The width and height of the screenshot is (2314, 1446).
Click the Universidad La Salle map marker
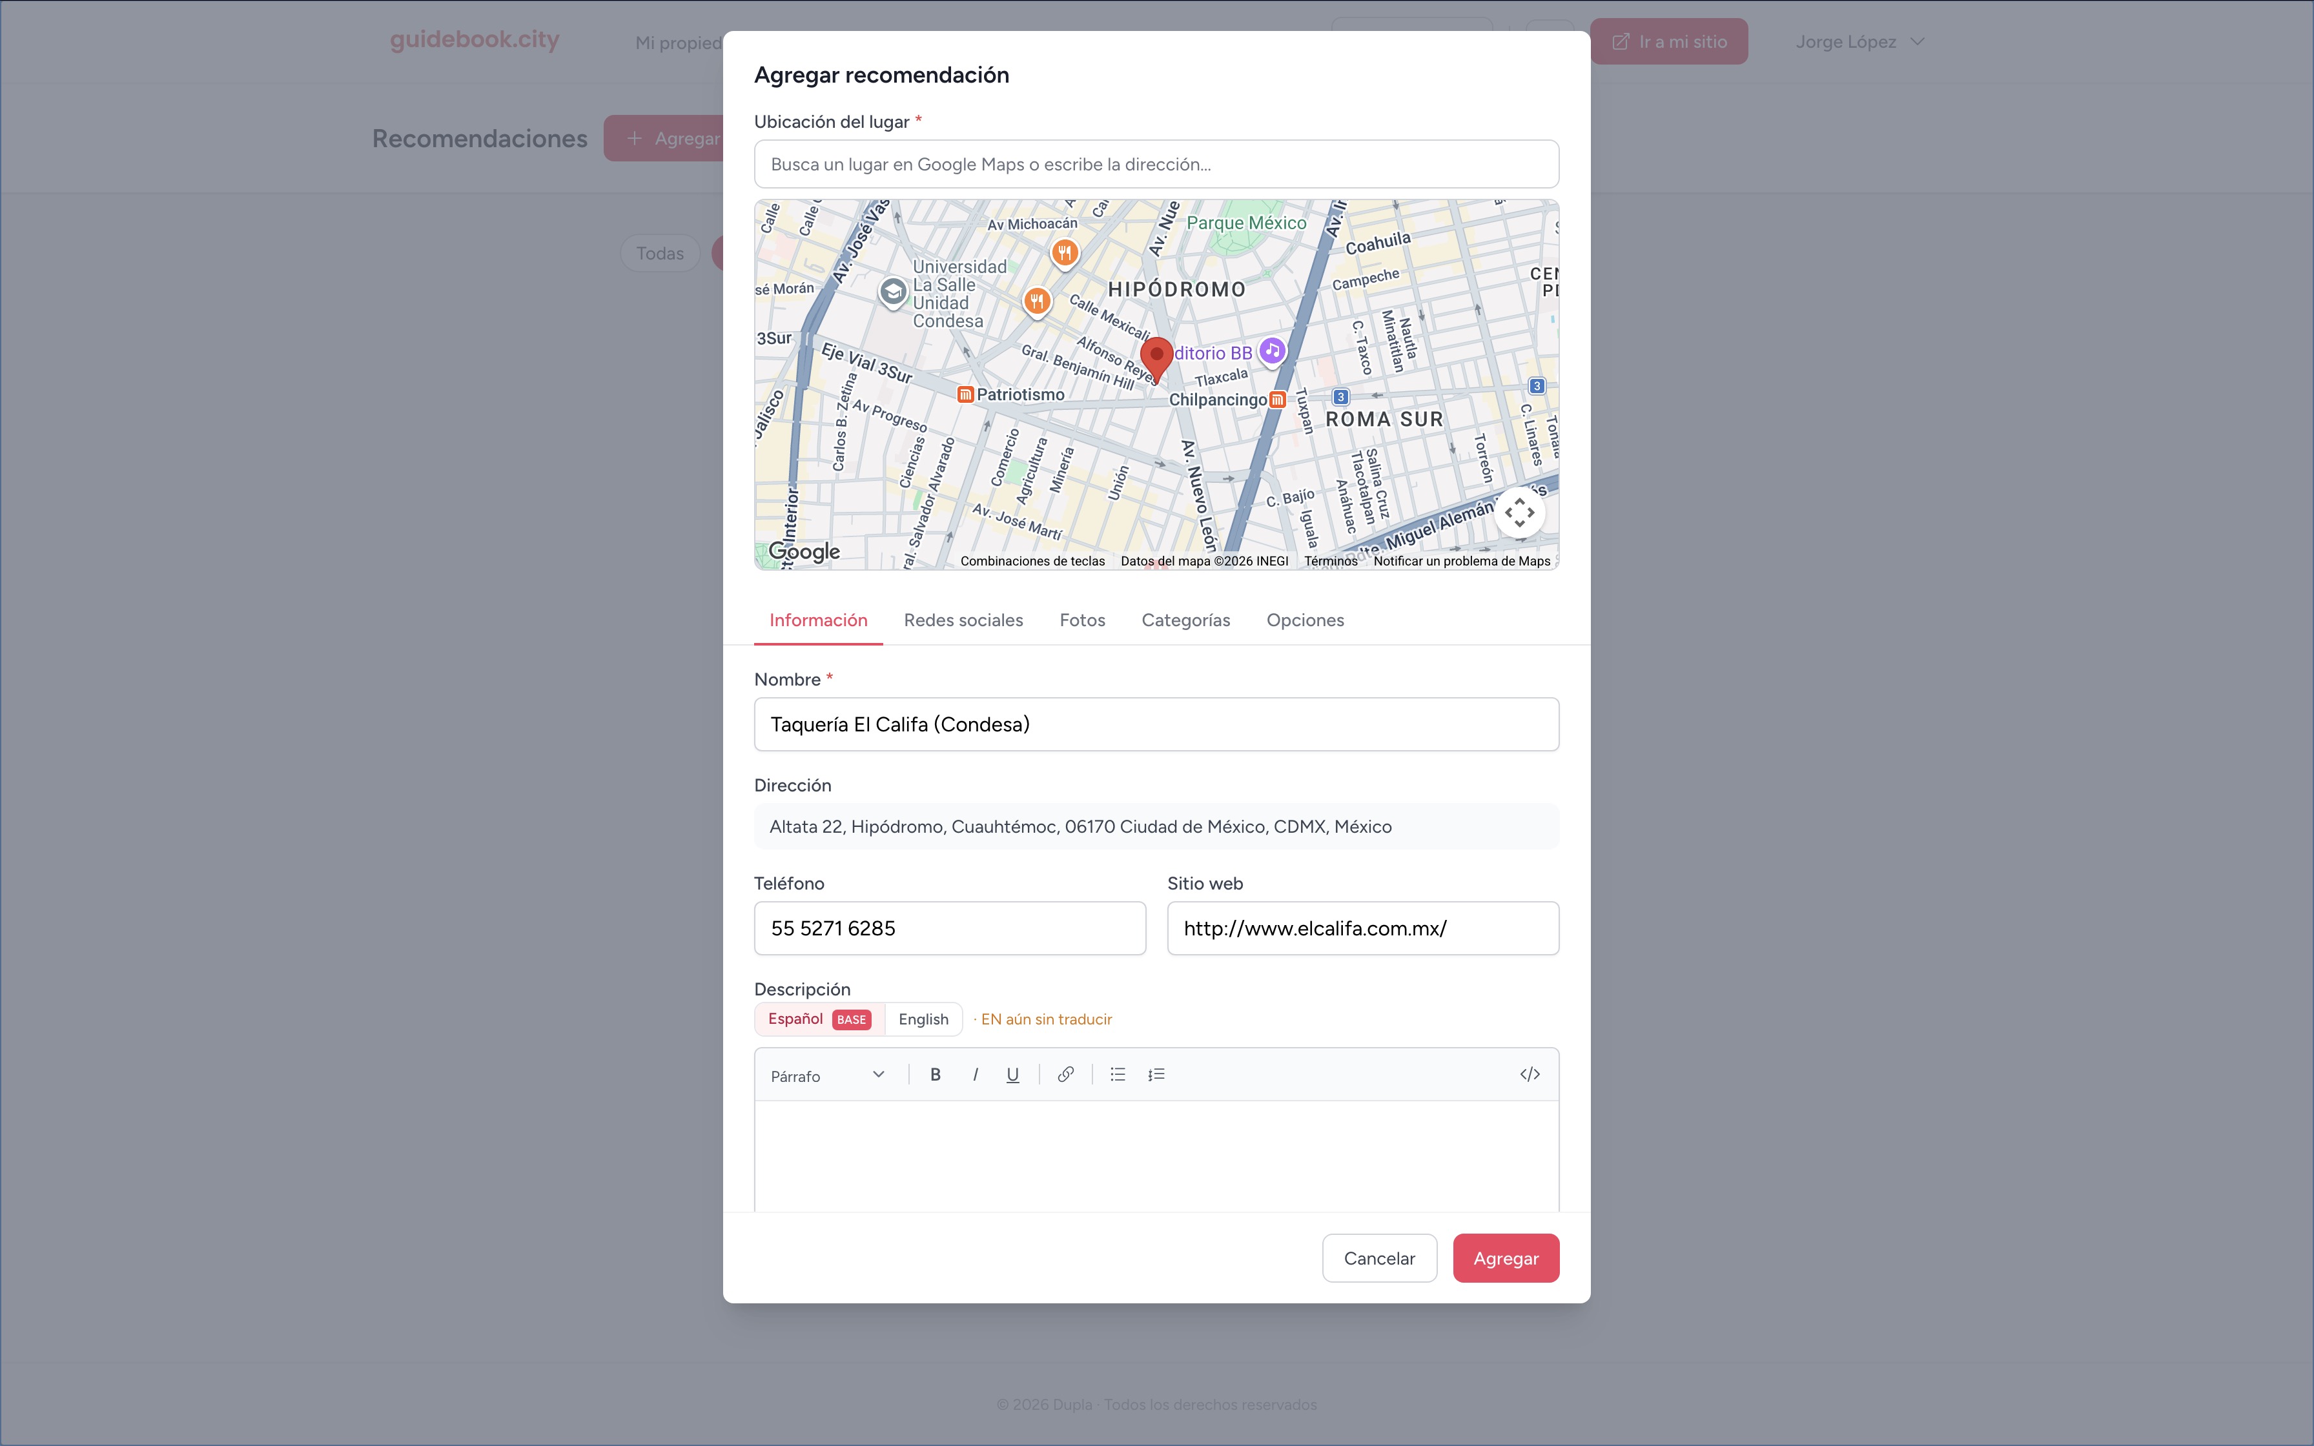[893, 292]
